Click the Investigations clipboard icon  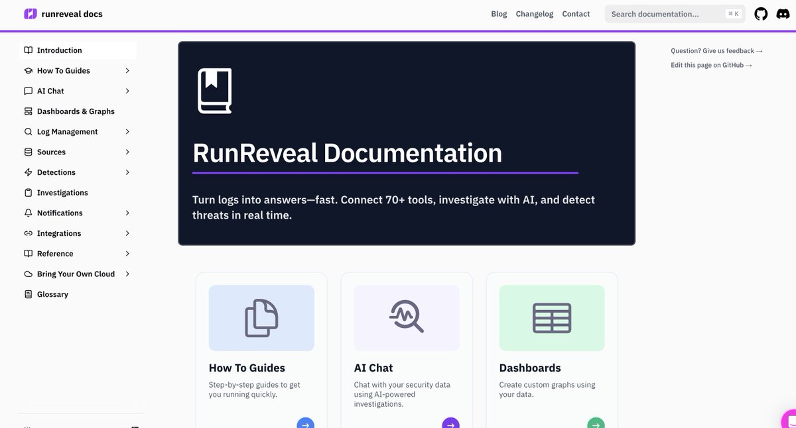[x=28, y=193]
